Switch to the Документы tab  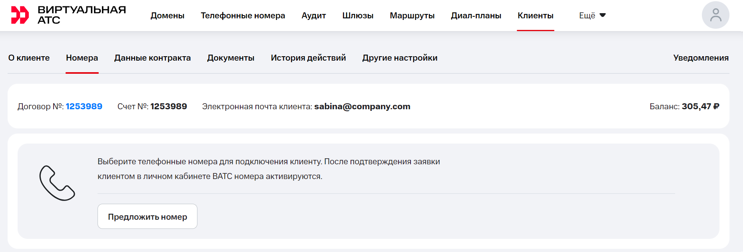tap(231, 58)
